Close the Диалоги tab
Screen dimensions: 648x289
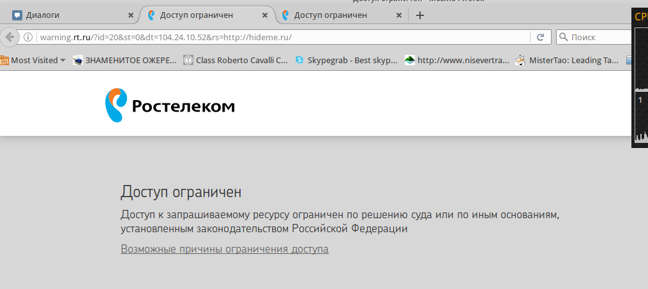click(131, 15)
